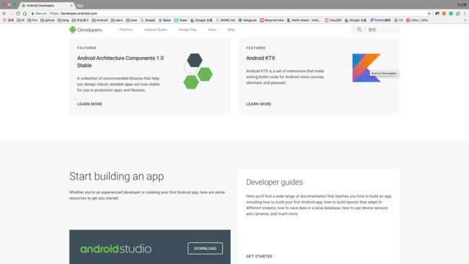Click the Android KTX card title
The width and height of the screenshot is (469, 264).
[x=260, y=58]
